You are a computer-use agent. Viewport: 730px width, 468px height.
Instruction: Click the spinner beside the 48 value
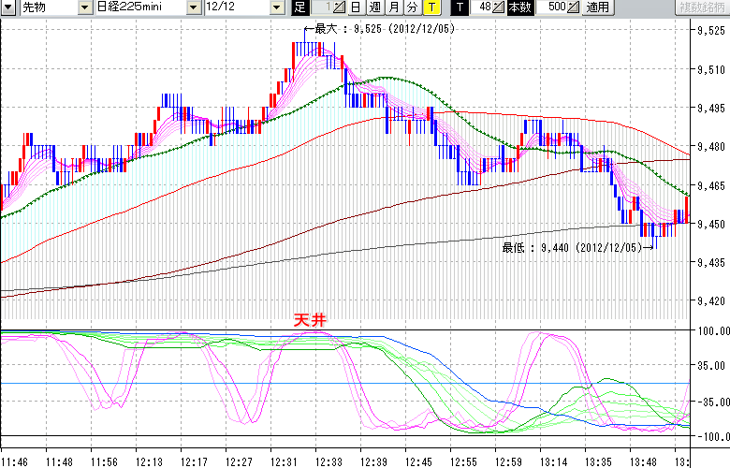click(500, 7)
